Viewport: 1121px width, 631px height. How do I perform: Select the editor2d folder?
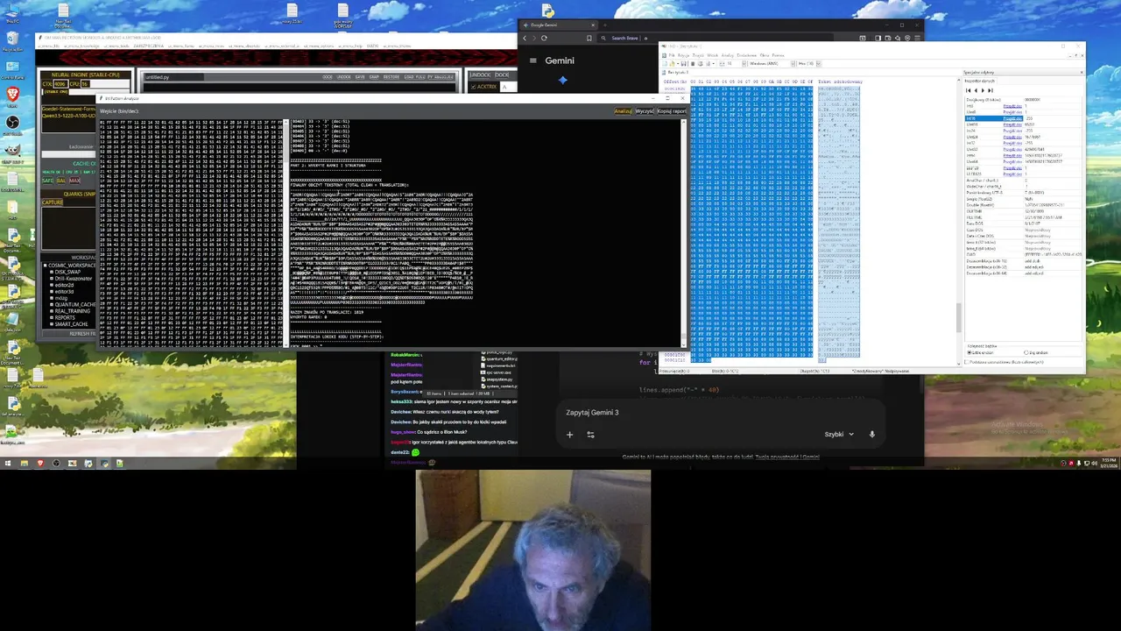[x=64, y=285]
